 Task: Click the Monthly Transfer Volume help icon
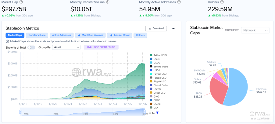(110, 2)
